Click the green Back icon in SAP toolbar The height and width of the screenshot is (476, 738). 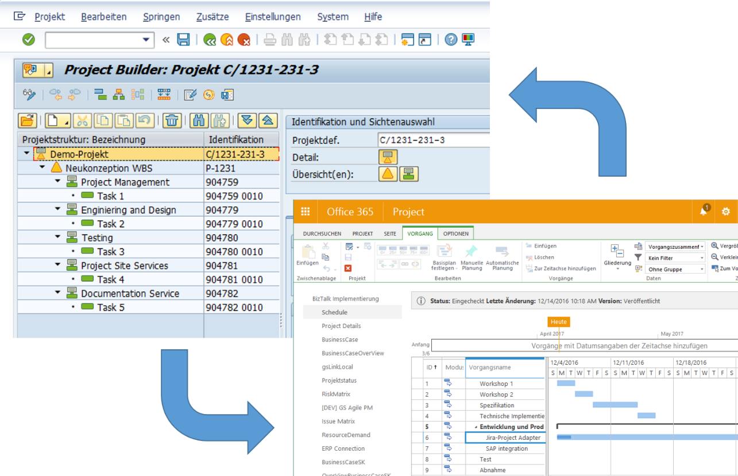(210, 40)
